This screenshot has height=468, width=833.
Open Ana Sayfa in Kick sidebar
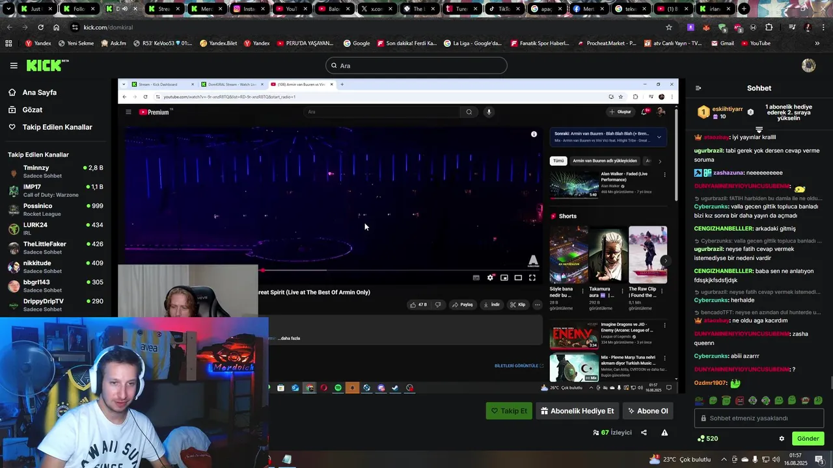click(x=40, y=92)
